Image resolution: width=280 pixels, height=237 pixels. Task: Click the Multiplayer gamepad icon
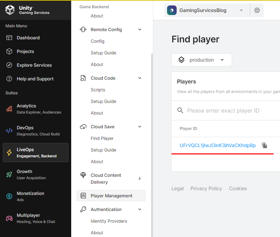[x=9, y=218]
